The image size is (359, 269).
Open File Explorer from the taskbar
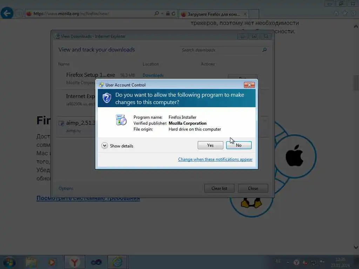31,262
